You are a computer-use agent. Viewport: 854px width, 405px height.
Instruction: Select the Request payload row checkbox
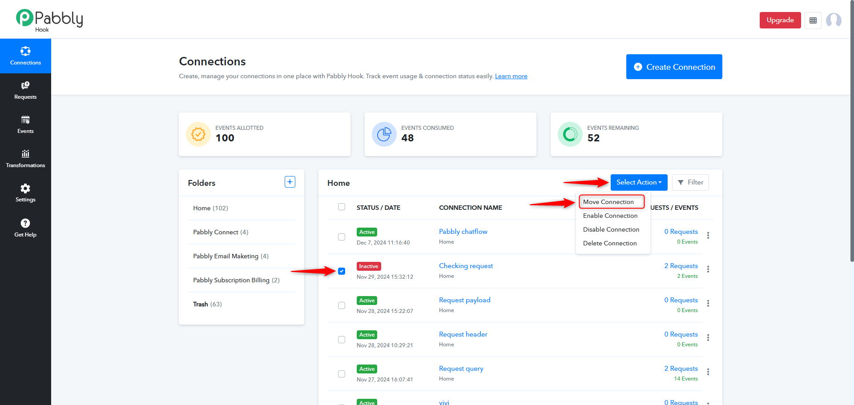pos(342,305)
